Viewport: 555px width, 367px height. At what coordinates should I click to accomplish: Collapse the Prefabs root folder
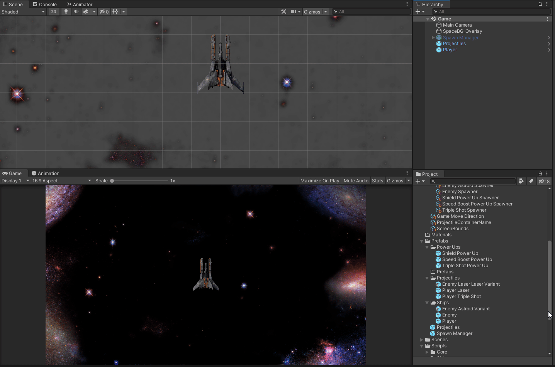click(421, 241)
